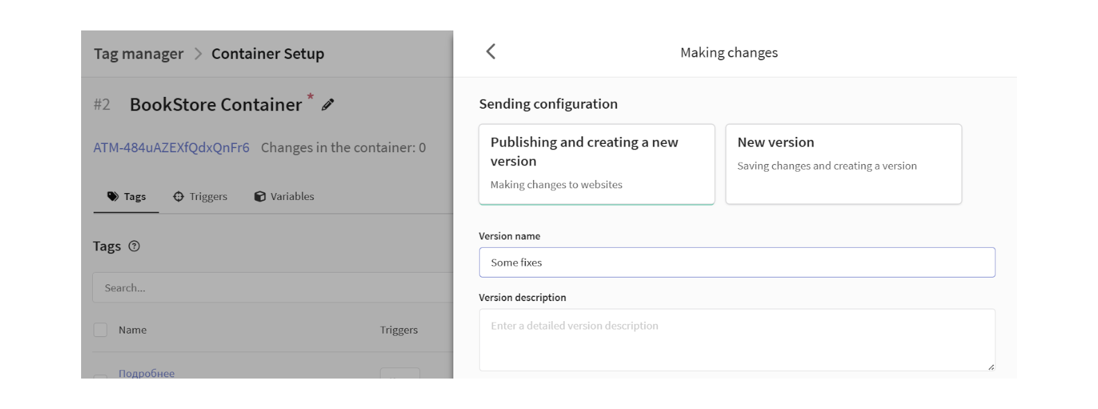1098x409 pixels.
Task: Switch to the Tags tab
Action: pos(126,197)
